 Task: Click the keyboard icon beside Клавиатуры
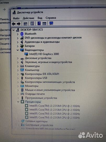click(22, 66)
